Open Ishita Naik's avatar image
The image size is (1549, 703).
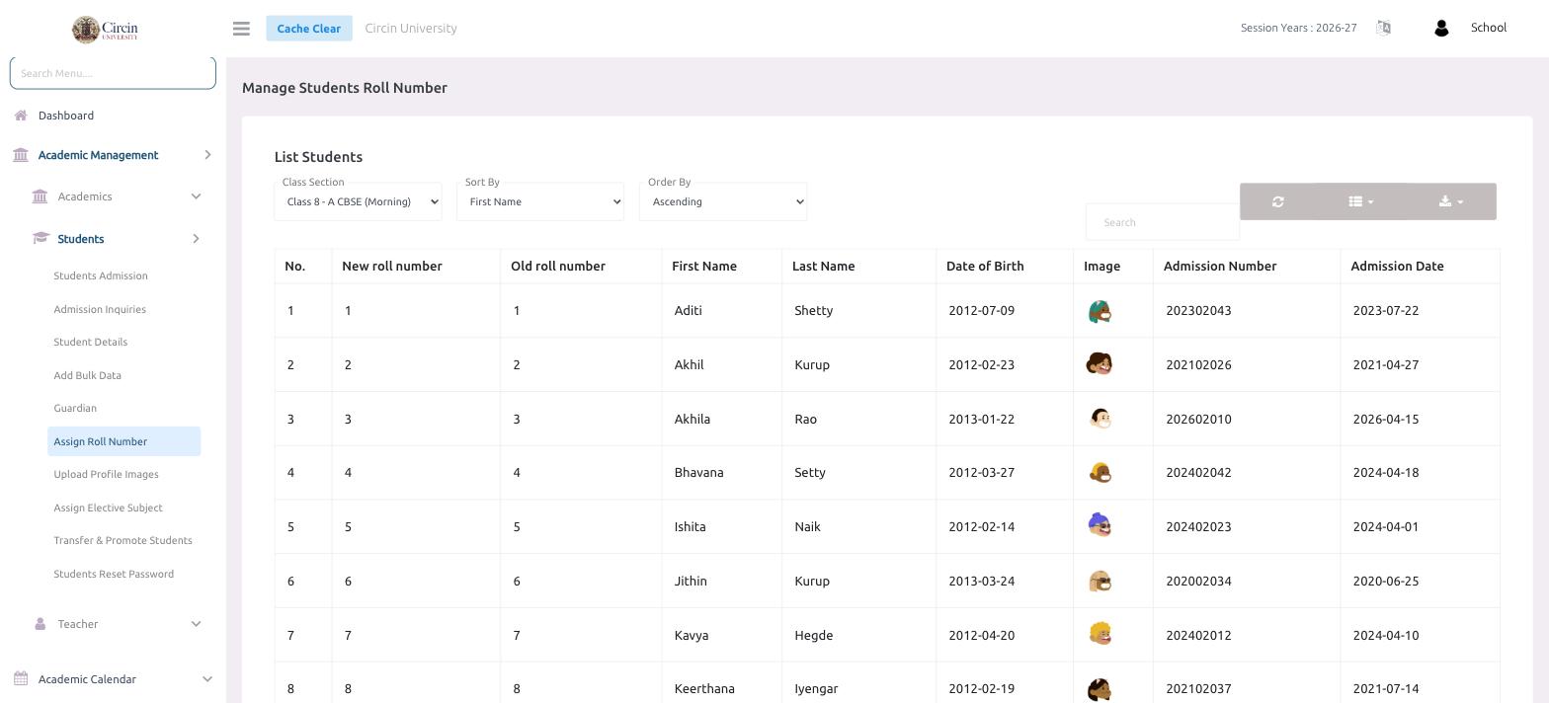(x=1100, y=526)
